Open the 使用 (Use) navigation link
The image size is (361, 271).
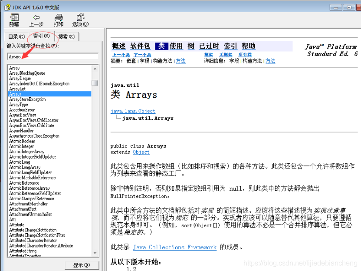(176, 46)
